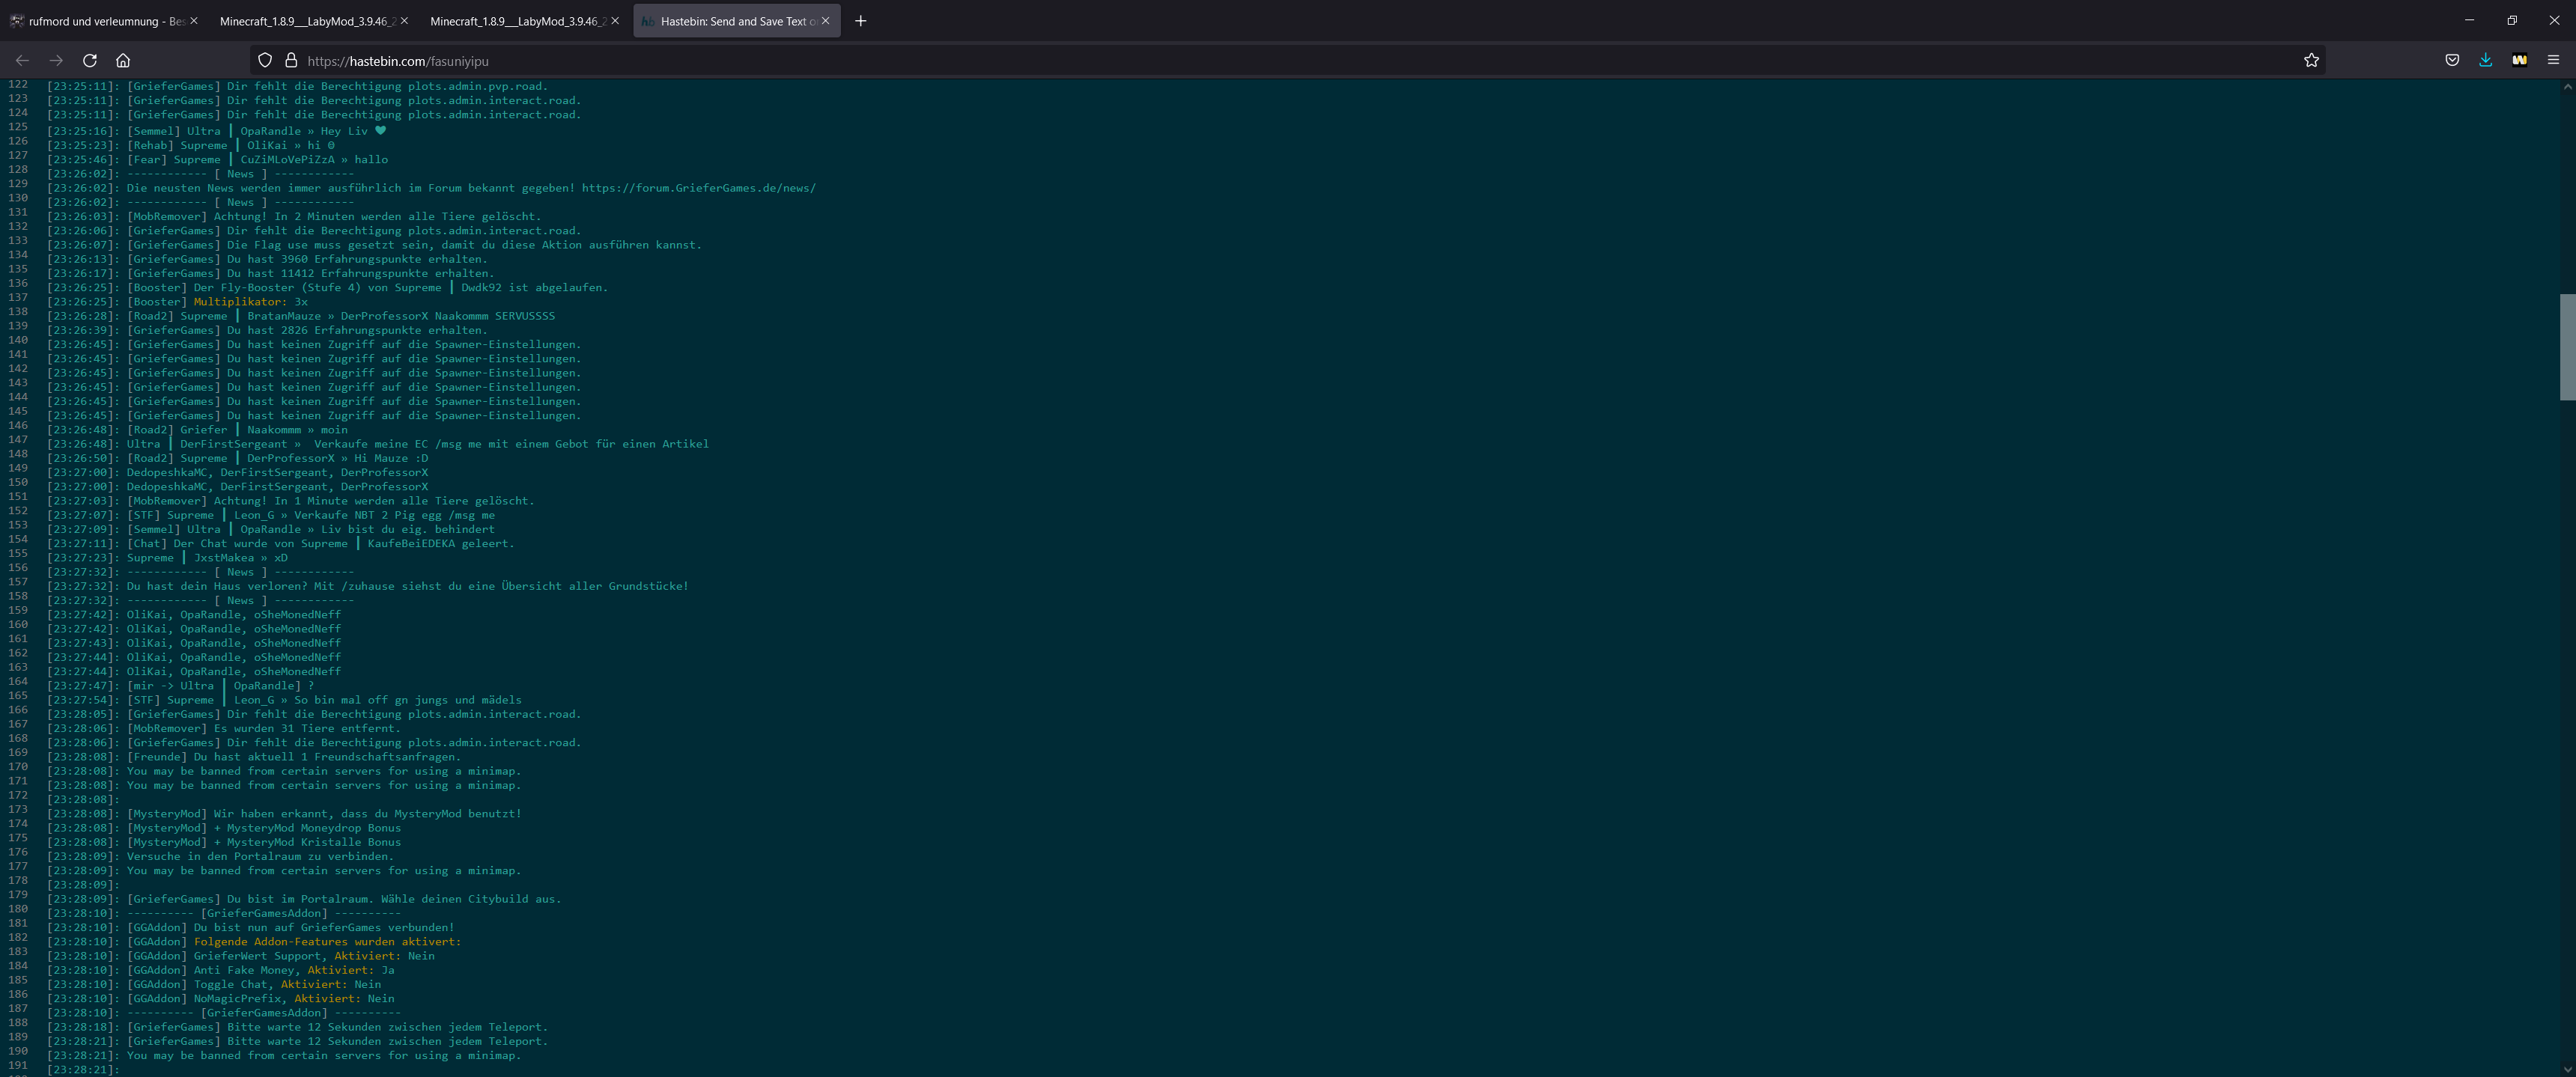Click 'Du hast aktuell 1 Freundschaftsanfragen' line
Image resolution: width=2576 pixels, height=1077 pixels.
tap(254, 757)
